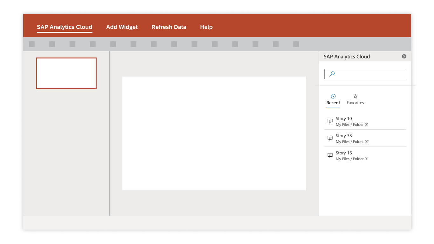
Task: Click the magnifier search icon
Action: coord(332,74)
